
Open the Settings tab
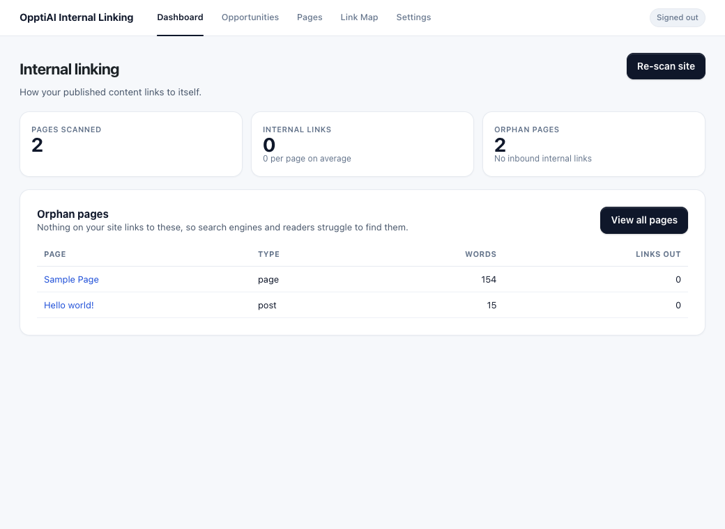pos(413,17)
